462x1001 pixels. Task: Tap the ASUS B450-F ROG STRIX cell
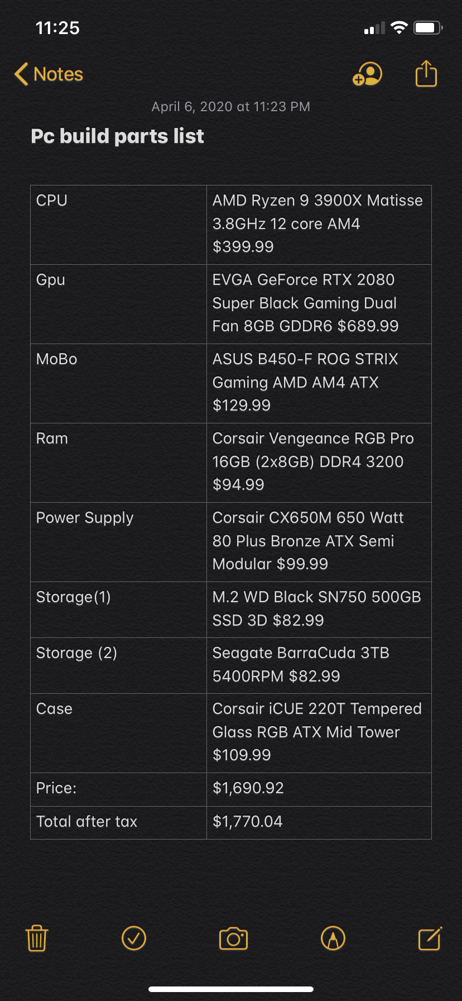pyautogui.click(x=319, y=383)
